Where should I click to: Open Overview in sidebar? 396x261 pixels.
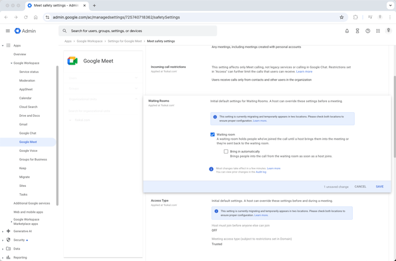pyautogui.click(x=20, y=54)
